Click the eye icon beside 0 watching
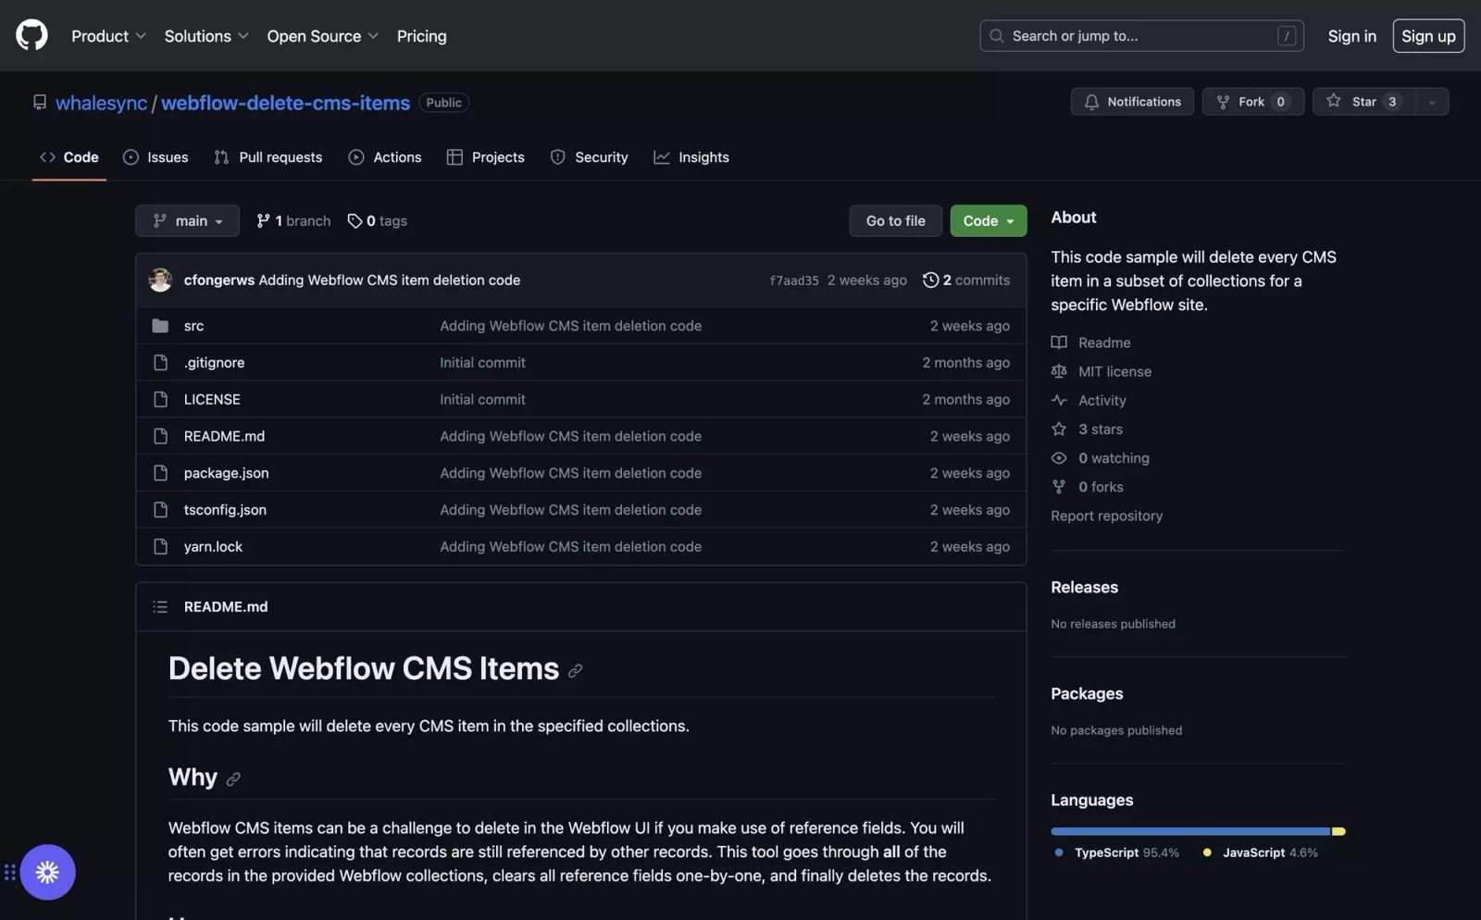 point(1059,458)
